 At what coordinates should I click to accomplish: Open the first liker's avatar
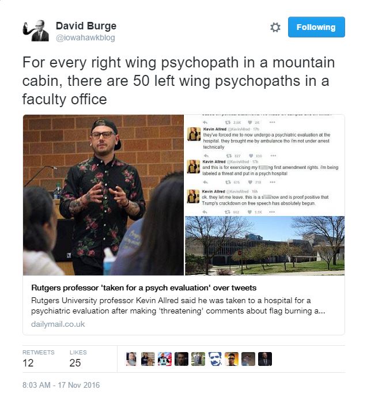(x=131, y=359)
